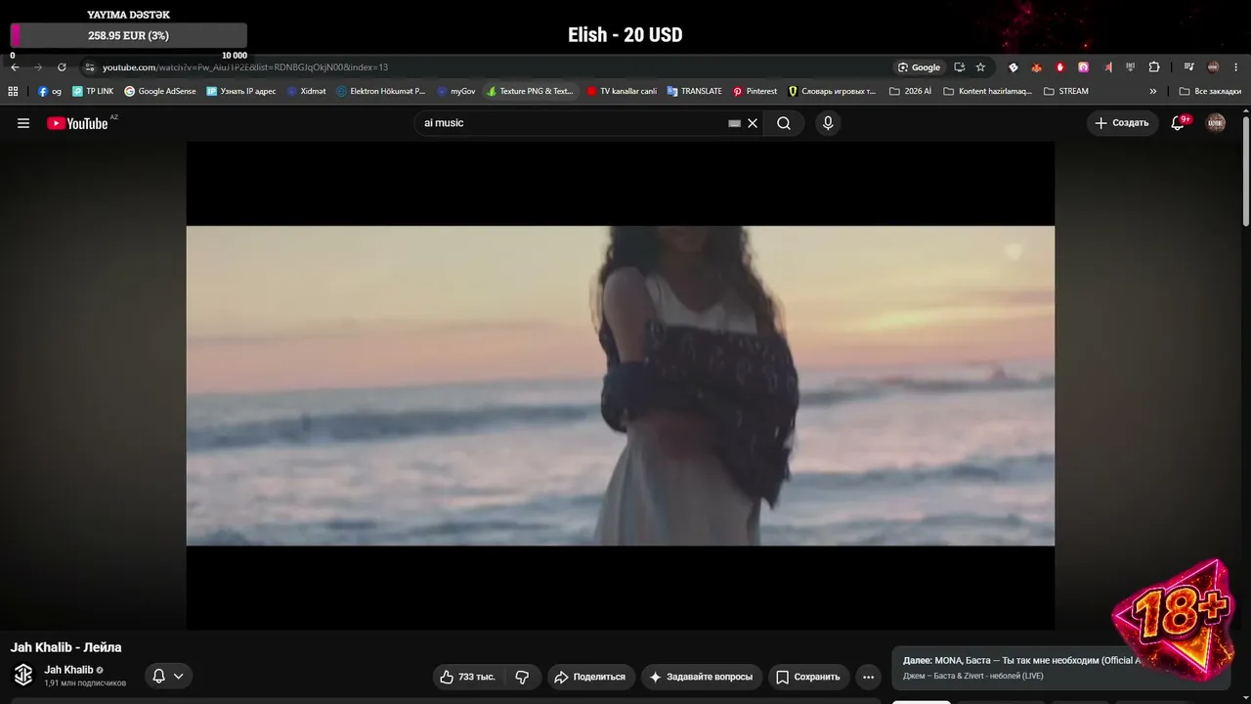Open the browser media controls icon
Image resolution: width=1251 pixels, height=704 pixels.
pyautogui.click(x=1188, y=67)
